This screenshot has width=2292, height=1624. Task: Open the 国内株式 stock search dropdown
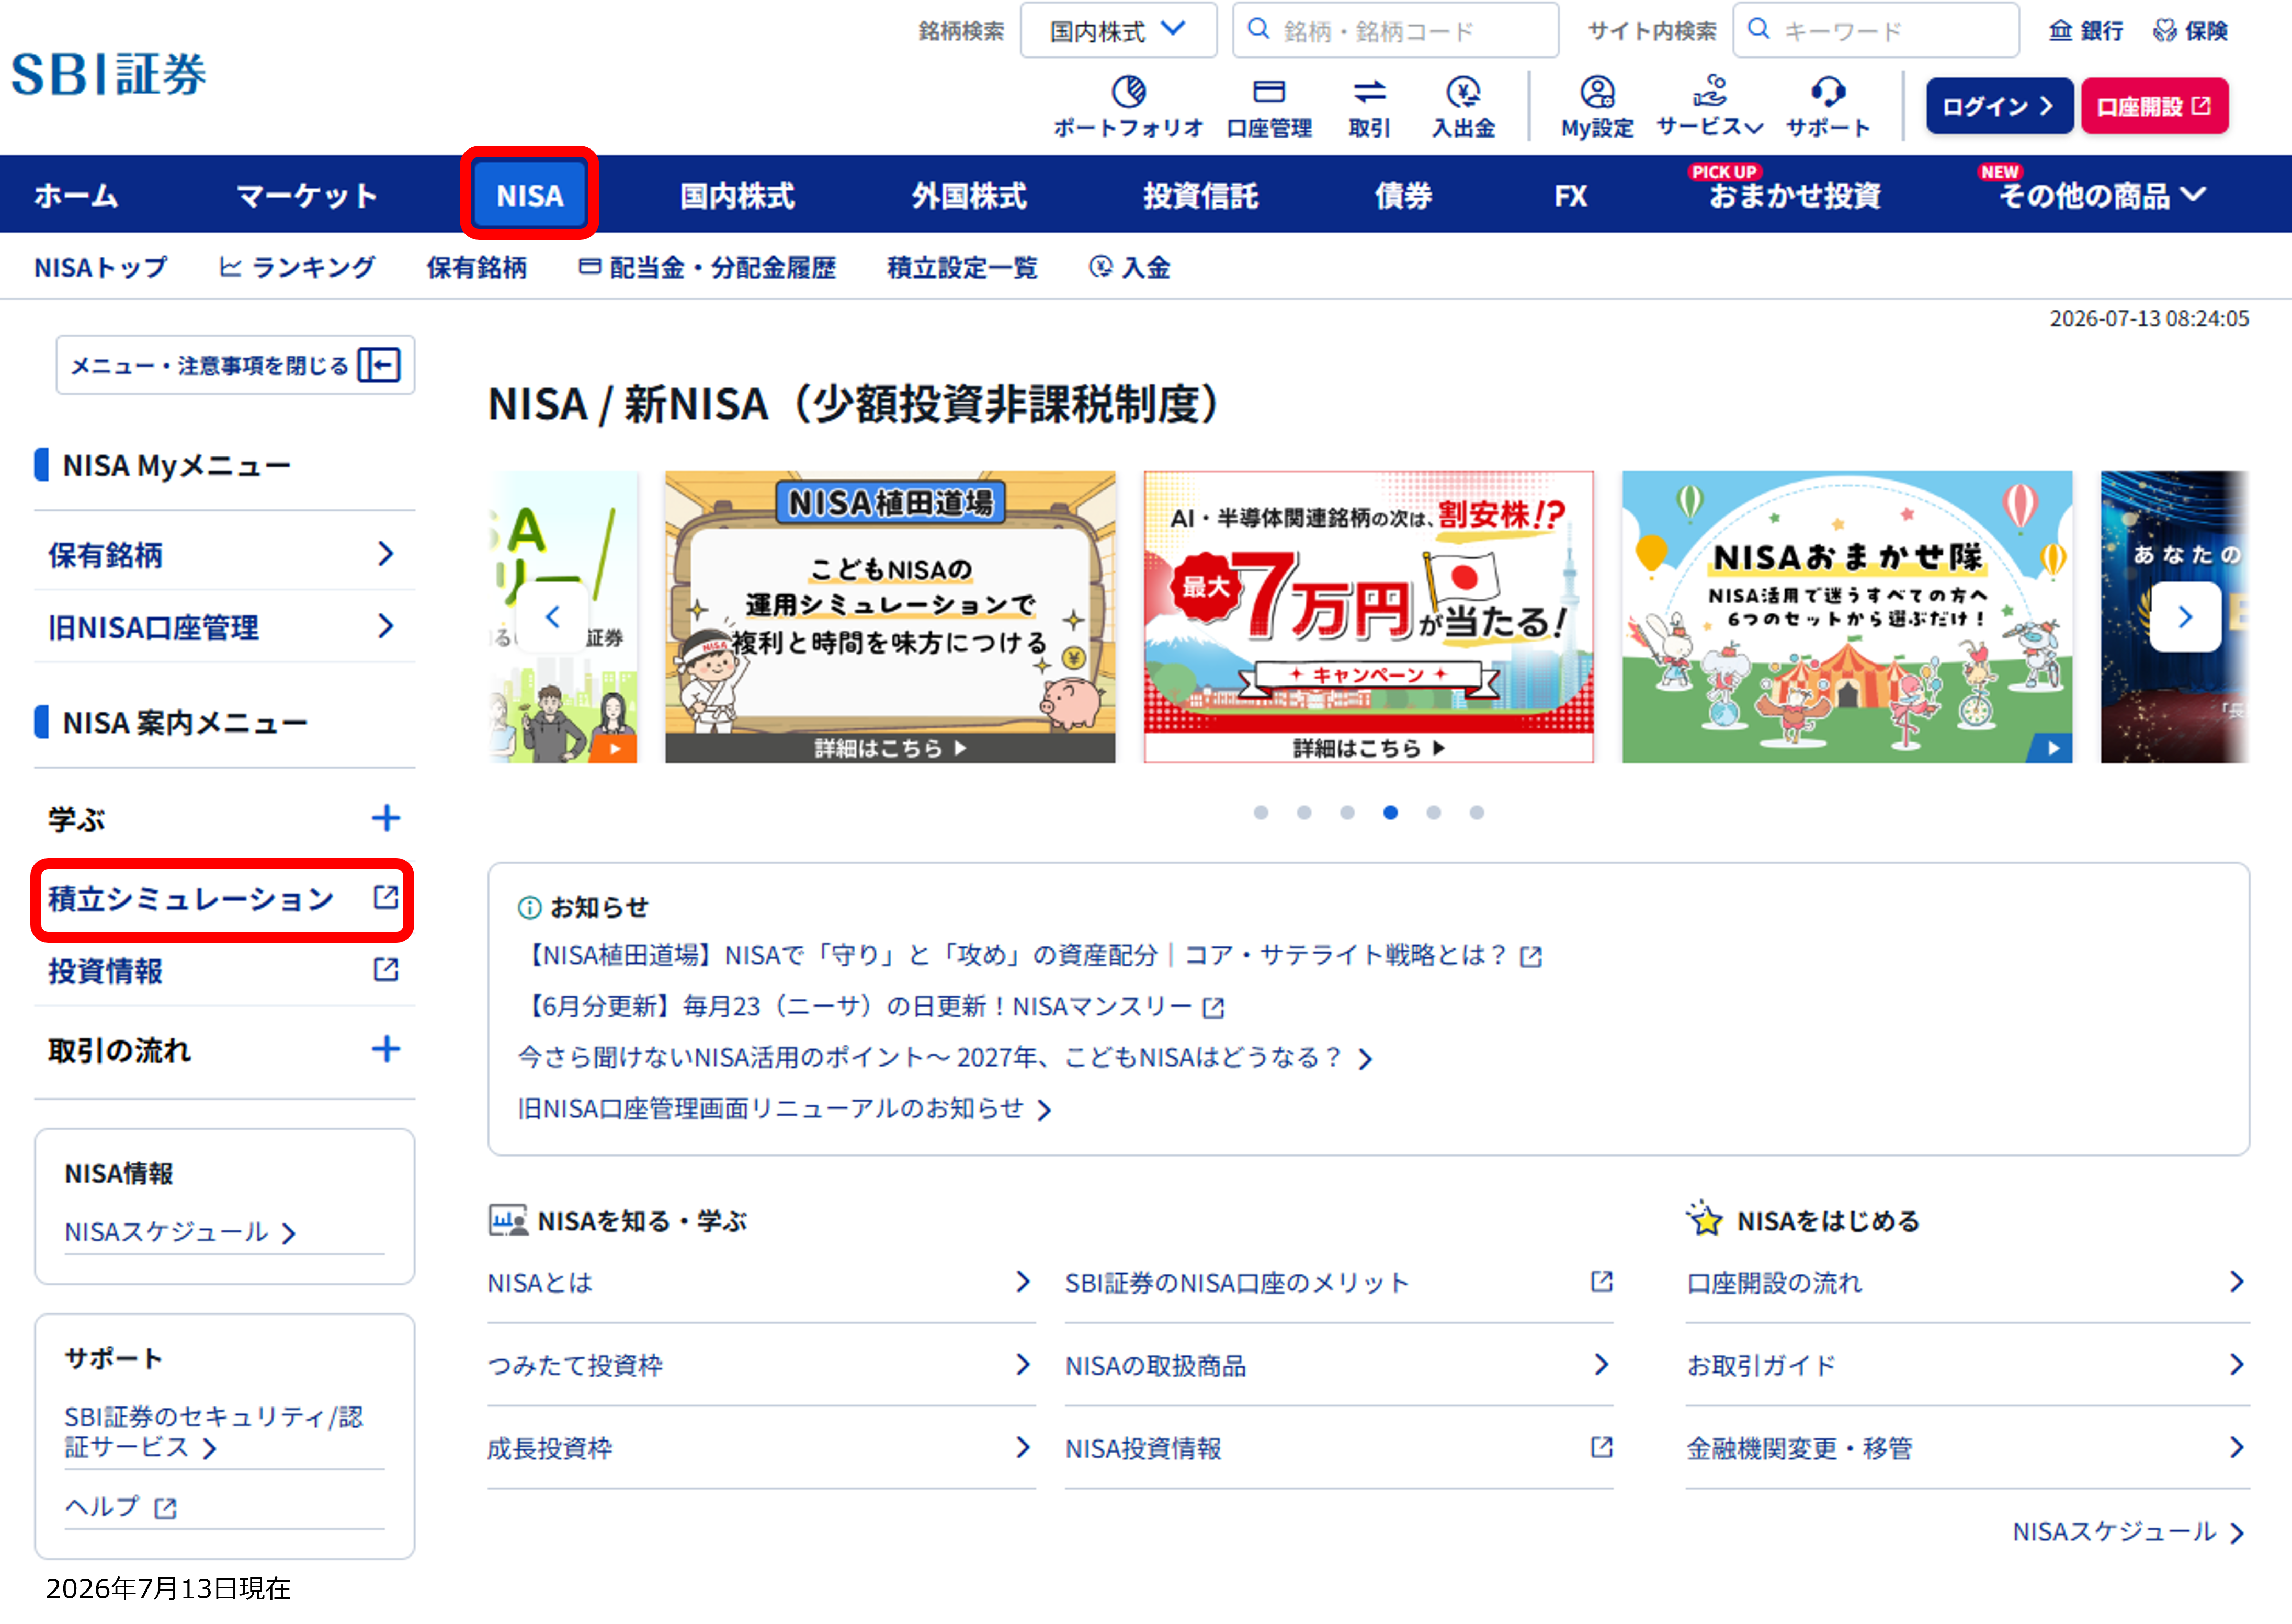pos(1117,31)
